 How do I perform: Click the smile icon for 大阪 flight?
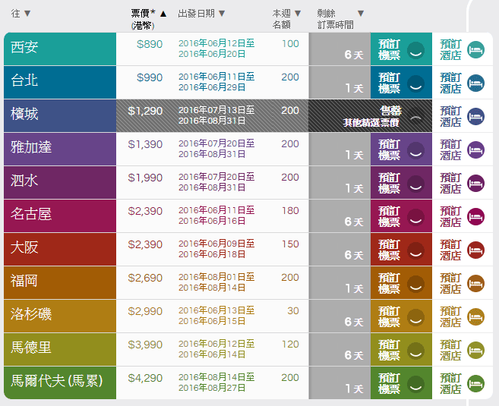(x=415, y=250)
